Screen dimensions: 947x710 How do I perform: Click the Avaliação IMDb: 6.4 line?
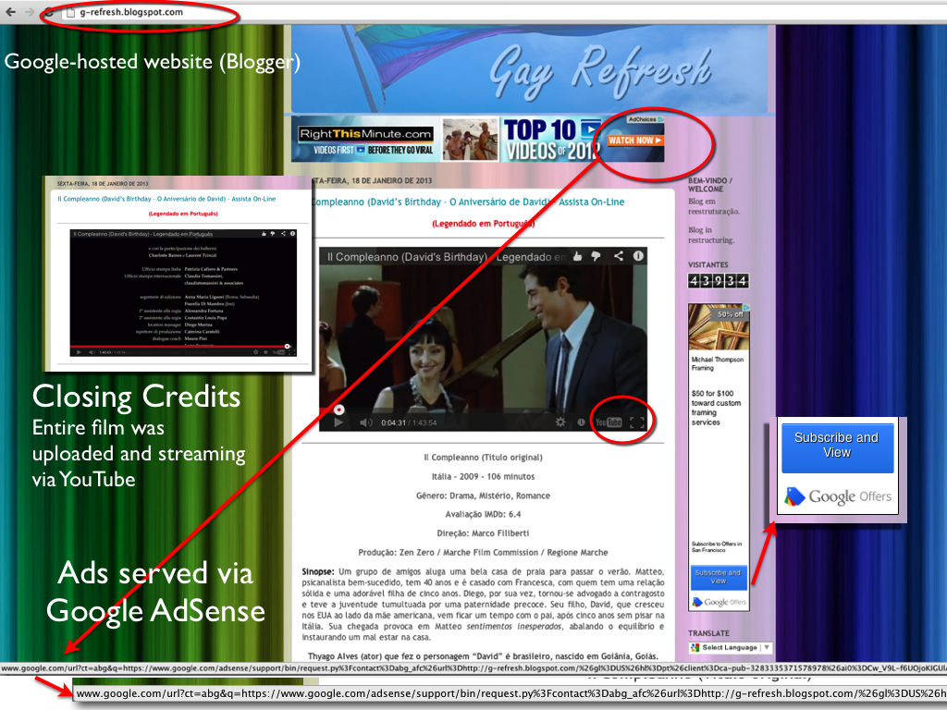click(483, 514)
